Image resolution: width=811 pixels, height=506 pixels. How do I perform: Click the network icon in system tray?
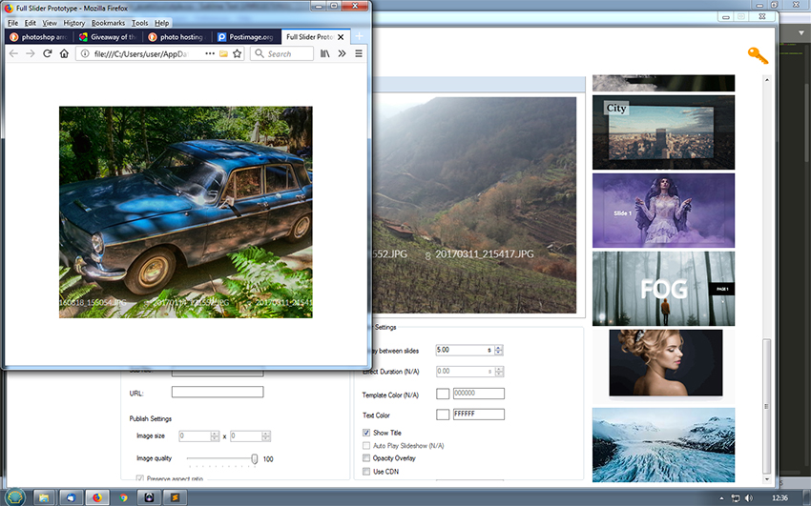coord(736,498)
